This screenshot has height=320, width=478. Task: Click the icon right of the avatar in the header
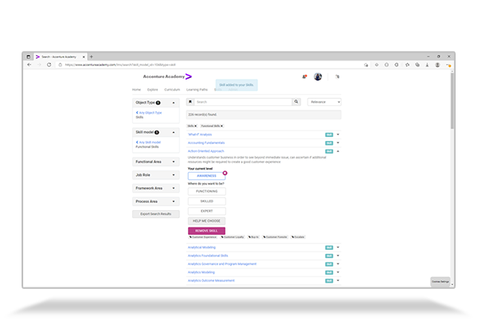point(337,76)
